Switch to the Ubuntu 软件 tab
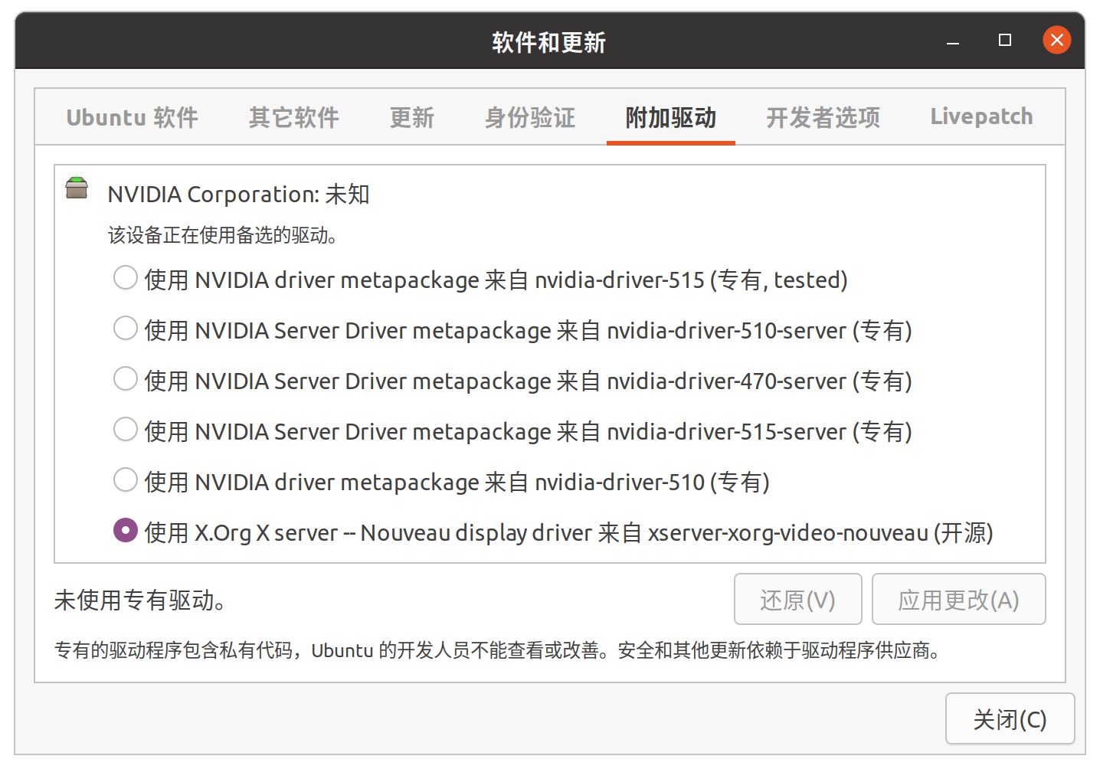 (132, 117)
